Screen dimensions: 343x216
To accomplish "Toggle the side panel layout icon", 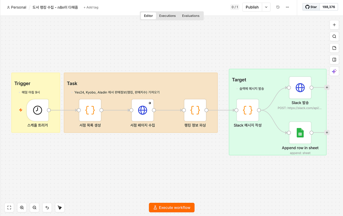I will tap(334, 60).
